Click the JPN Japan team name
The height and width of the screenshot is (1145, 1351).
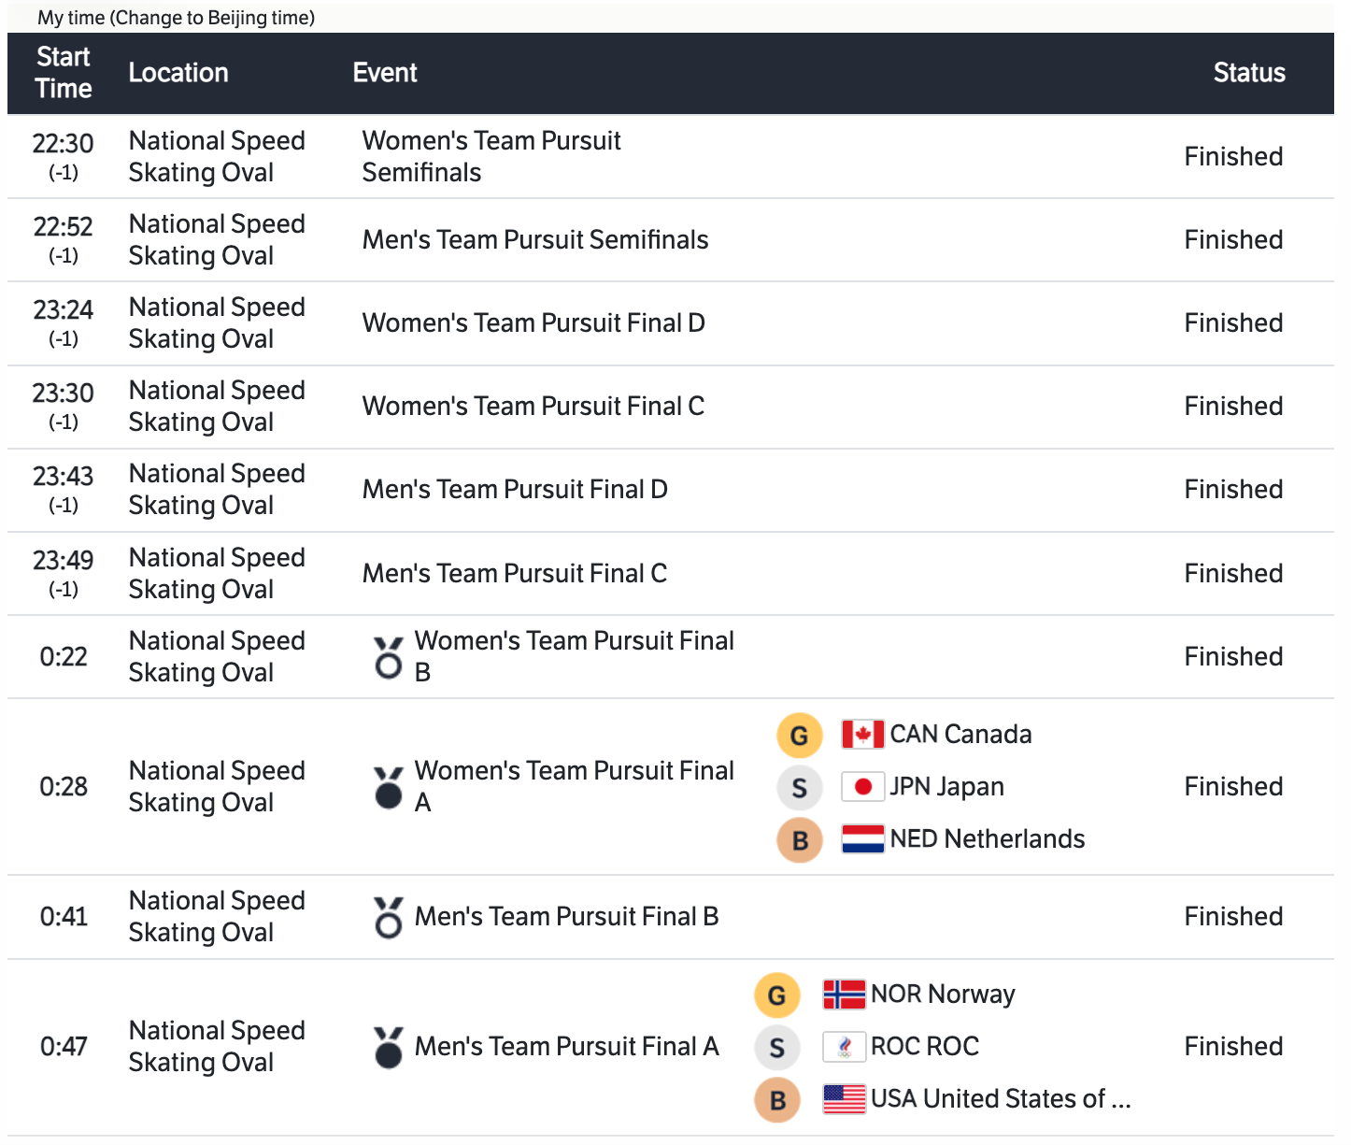pyautogui.click(x=946, y=787)
